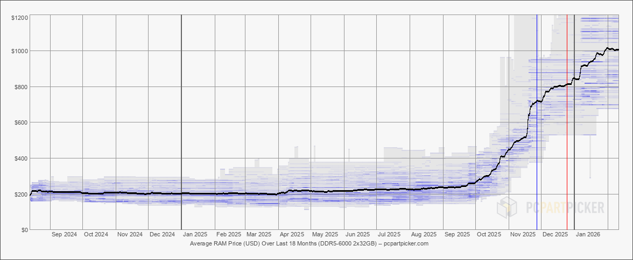Screen dimensions: 633x260
Task: Select the Aug 2025 x-axis label
Action: point(424,235)
